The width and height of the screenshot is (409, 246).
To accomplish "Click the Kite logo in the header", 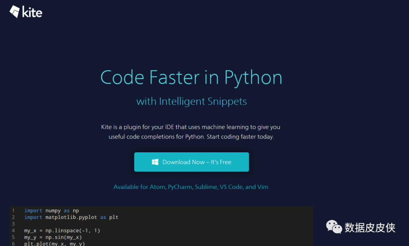I will 26,12.
